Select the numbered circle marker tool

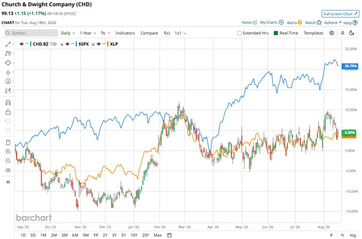[8, 81]
